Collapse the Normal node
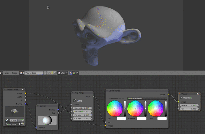Screen dimensions: 205x134 (38, 106)
